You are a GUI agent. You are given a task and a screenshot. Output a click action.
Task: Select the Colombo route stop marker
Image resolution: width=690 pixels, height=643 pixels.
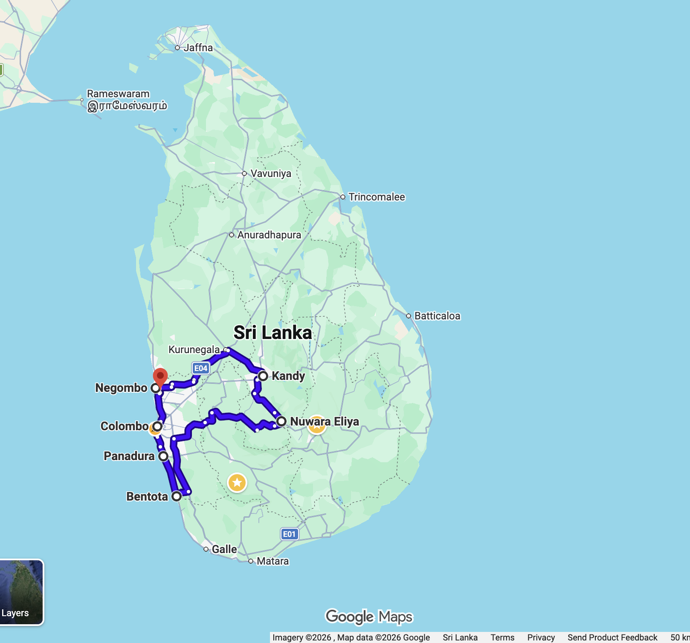[x=157, y=426]
